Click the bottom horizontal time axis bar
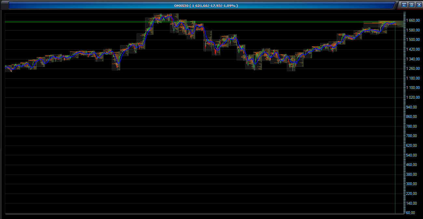Image resolution: width=423 pixels, height=219 pixels. click(202, 214)
